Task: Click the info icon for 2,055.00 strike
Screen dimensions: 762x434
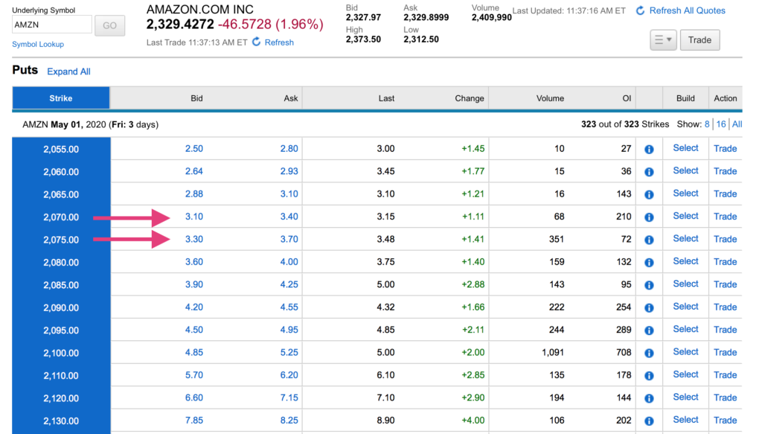Action: pyautogui.click(x=649, y=149)
